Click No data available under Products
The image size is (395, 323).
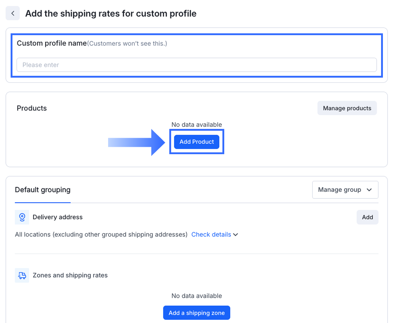(x=196, y=125)
